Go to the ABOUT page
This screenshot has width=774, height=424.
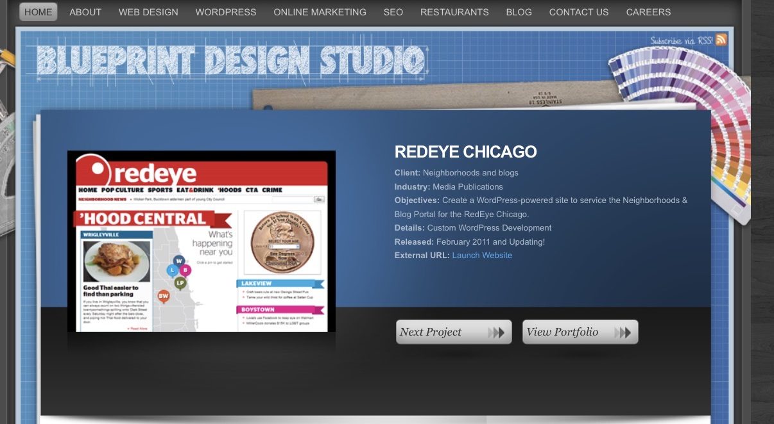85,12
